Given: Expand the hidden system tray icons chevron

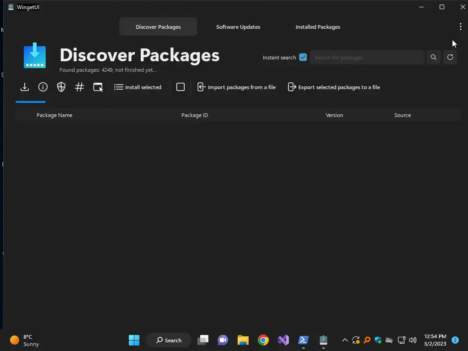Looking at the screenshot, I should (x=345, y=340).
